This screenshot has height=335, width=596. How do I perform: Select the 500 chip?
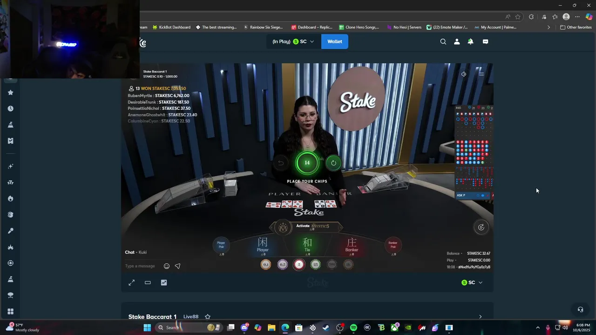pos(332,264)
